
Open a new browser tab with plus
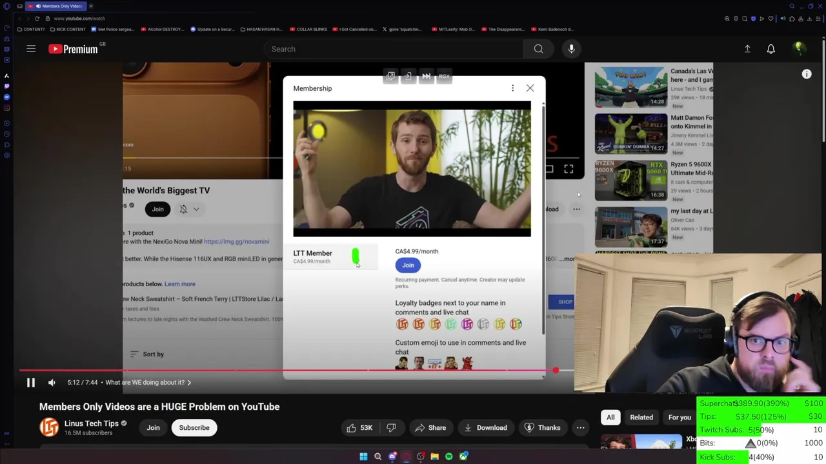(x=90, y=6)
